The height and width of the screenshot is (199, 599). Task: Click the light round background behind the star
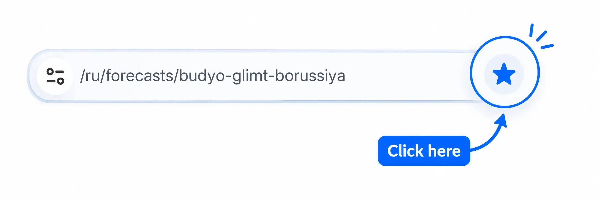point(504,74)
